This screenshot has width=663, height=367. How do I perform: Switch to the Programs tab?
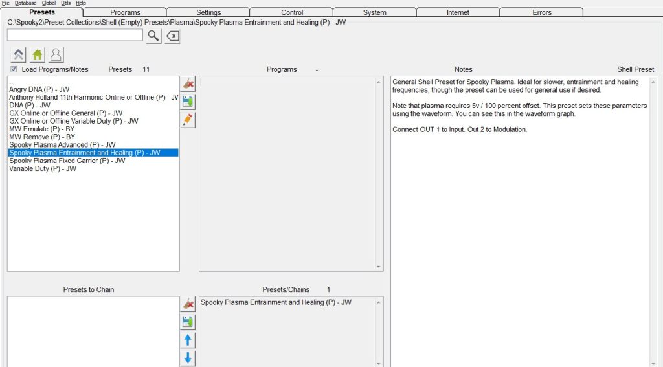click(125, 12)
